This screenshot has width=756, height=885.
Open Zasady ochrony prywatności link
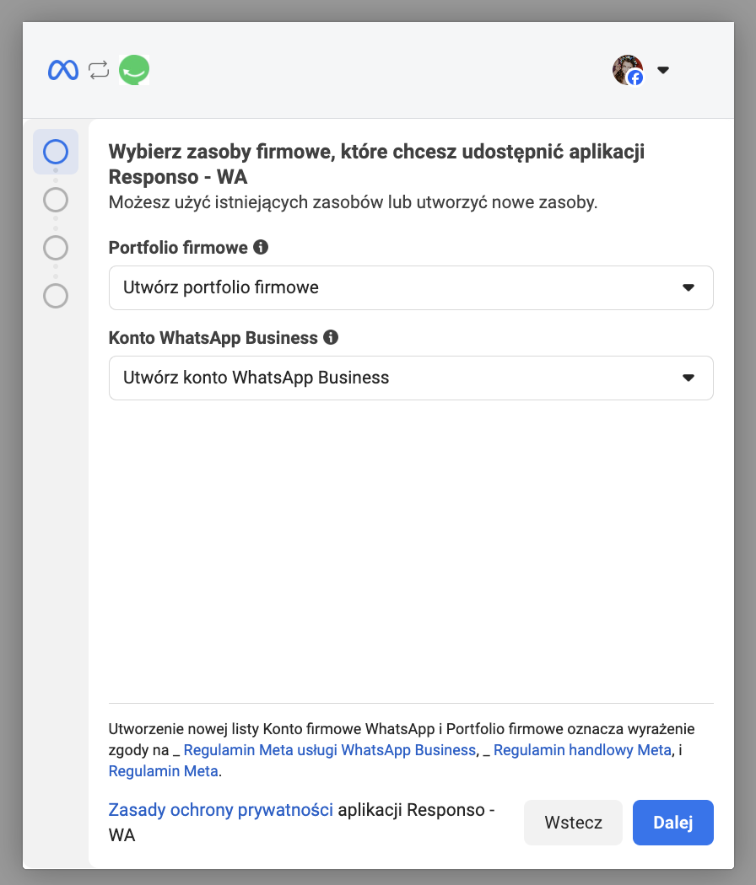tap(221, 810)
